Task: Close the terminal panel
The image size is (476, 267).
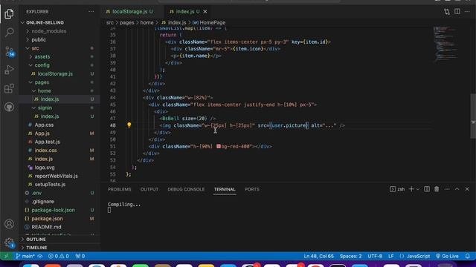Action: (467, 189)
